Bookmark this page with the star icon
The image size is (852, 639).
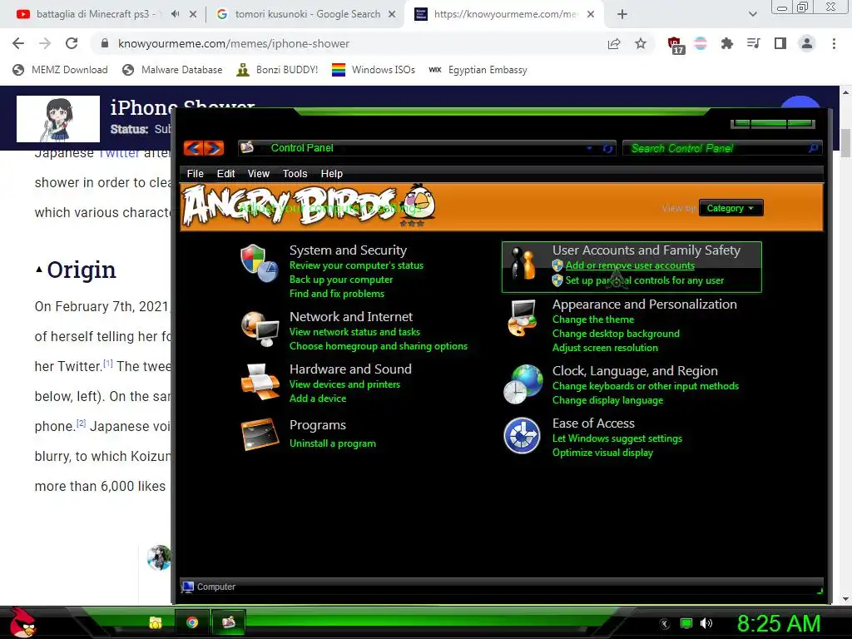[641, 43]
